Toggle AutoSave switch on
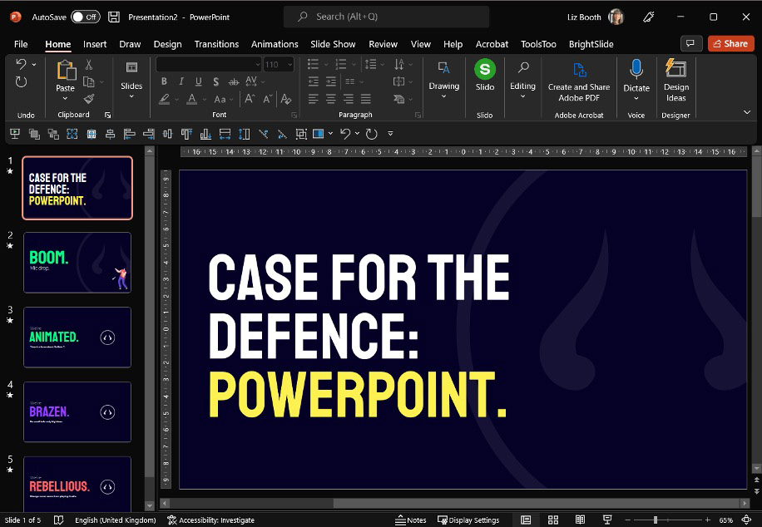The height and width of the screenshot is (527, 762). tap(86, 17)
